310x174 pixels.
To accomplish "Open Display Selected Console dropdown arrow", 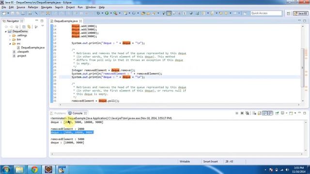I will pyautogui.click(x=286, y=113).
